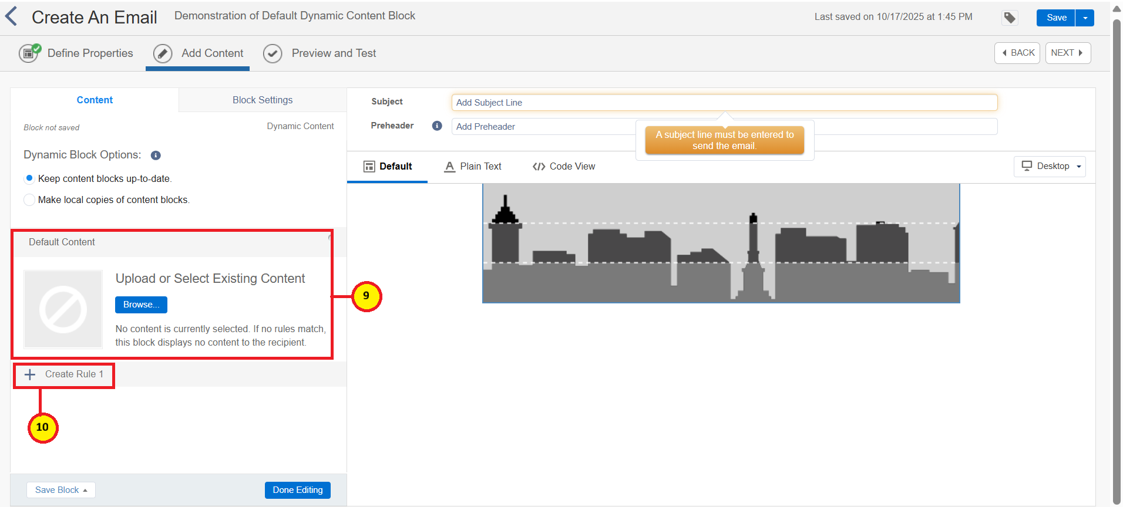1123x507 pixels.
Task: Expand the Desktop preview dropdown
Action: 1050,166
